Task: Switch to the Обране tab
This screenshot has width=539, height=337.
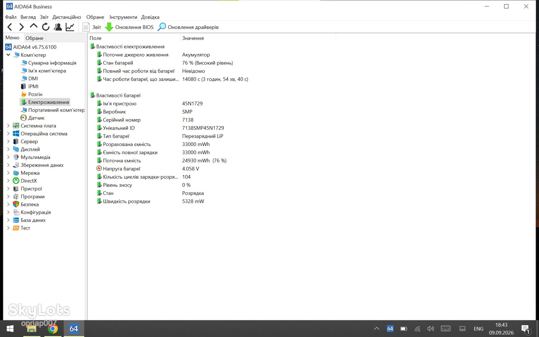Action: pyautogui.click(x=34, y=38)
